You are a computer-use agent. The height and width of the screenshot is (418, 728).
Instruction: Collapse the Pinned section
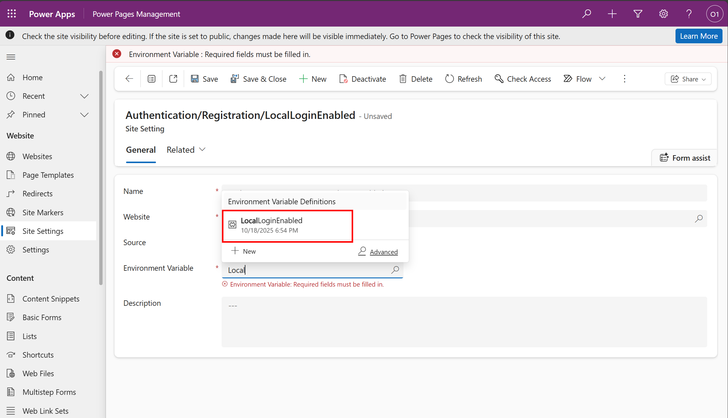click(x=85, y=115)
